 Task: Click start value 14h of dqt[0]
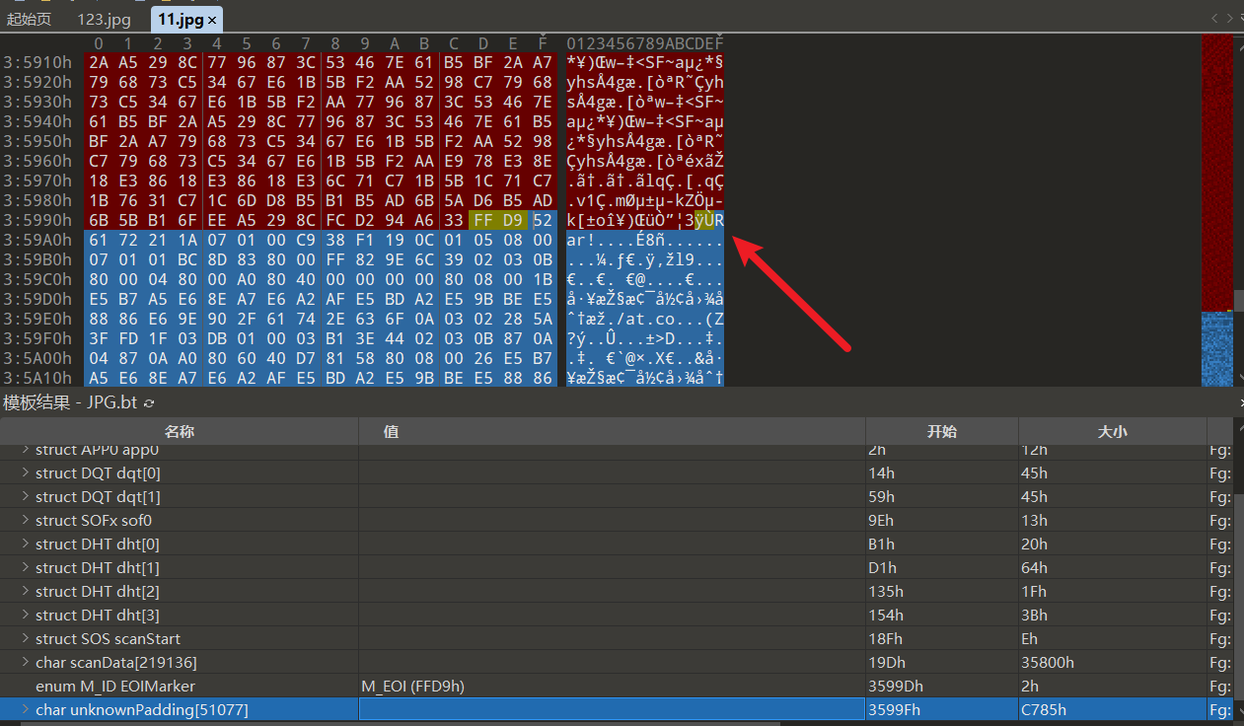click(881, 472)
